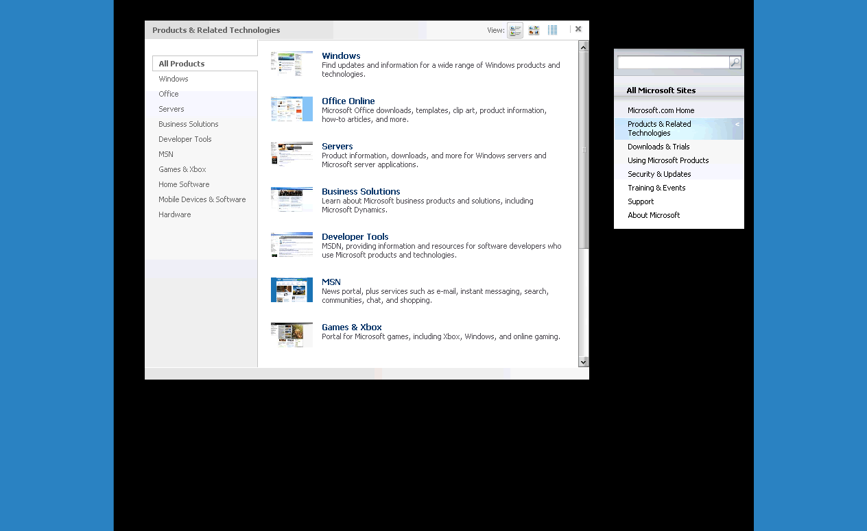Image resolution: width=867 pixels, height=531 pixels.
Task: Select Hardware in the category list
Action: click(x=175, y=214)
